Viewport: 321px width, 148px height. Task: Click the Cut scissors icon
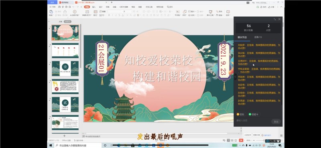(56, 12)
